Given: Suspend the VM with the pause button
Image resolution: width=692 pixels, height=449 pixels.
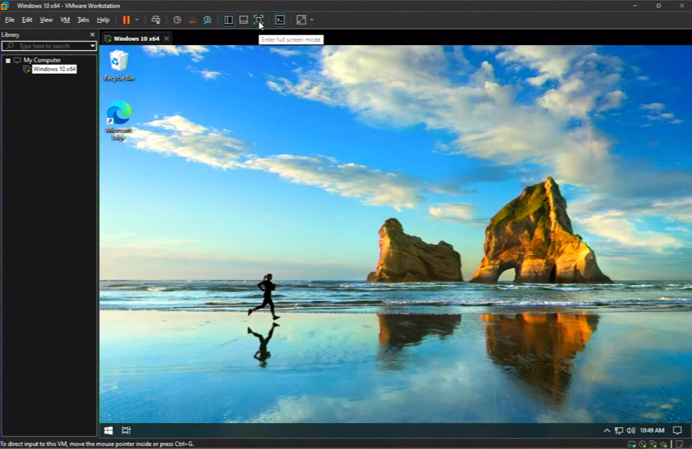Looking at the screenshot, I should 126,20.
